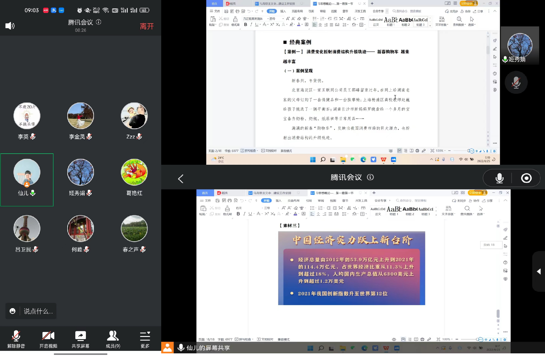The width and height of the screenshot is (545, 358).
Task: Open the emoji smiley icon beside the chat box
Action: point(12,311)
